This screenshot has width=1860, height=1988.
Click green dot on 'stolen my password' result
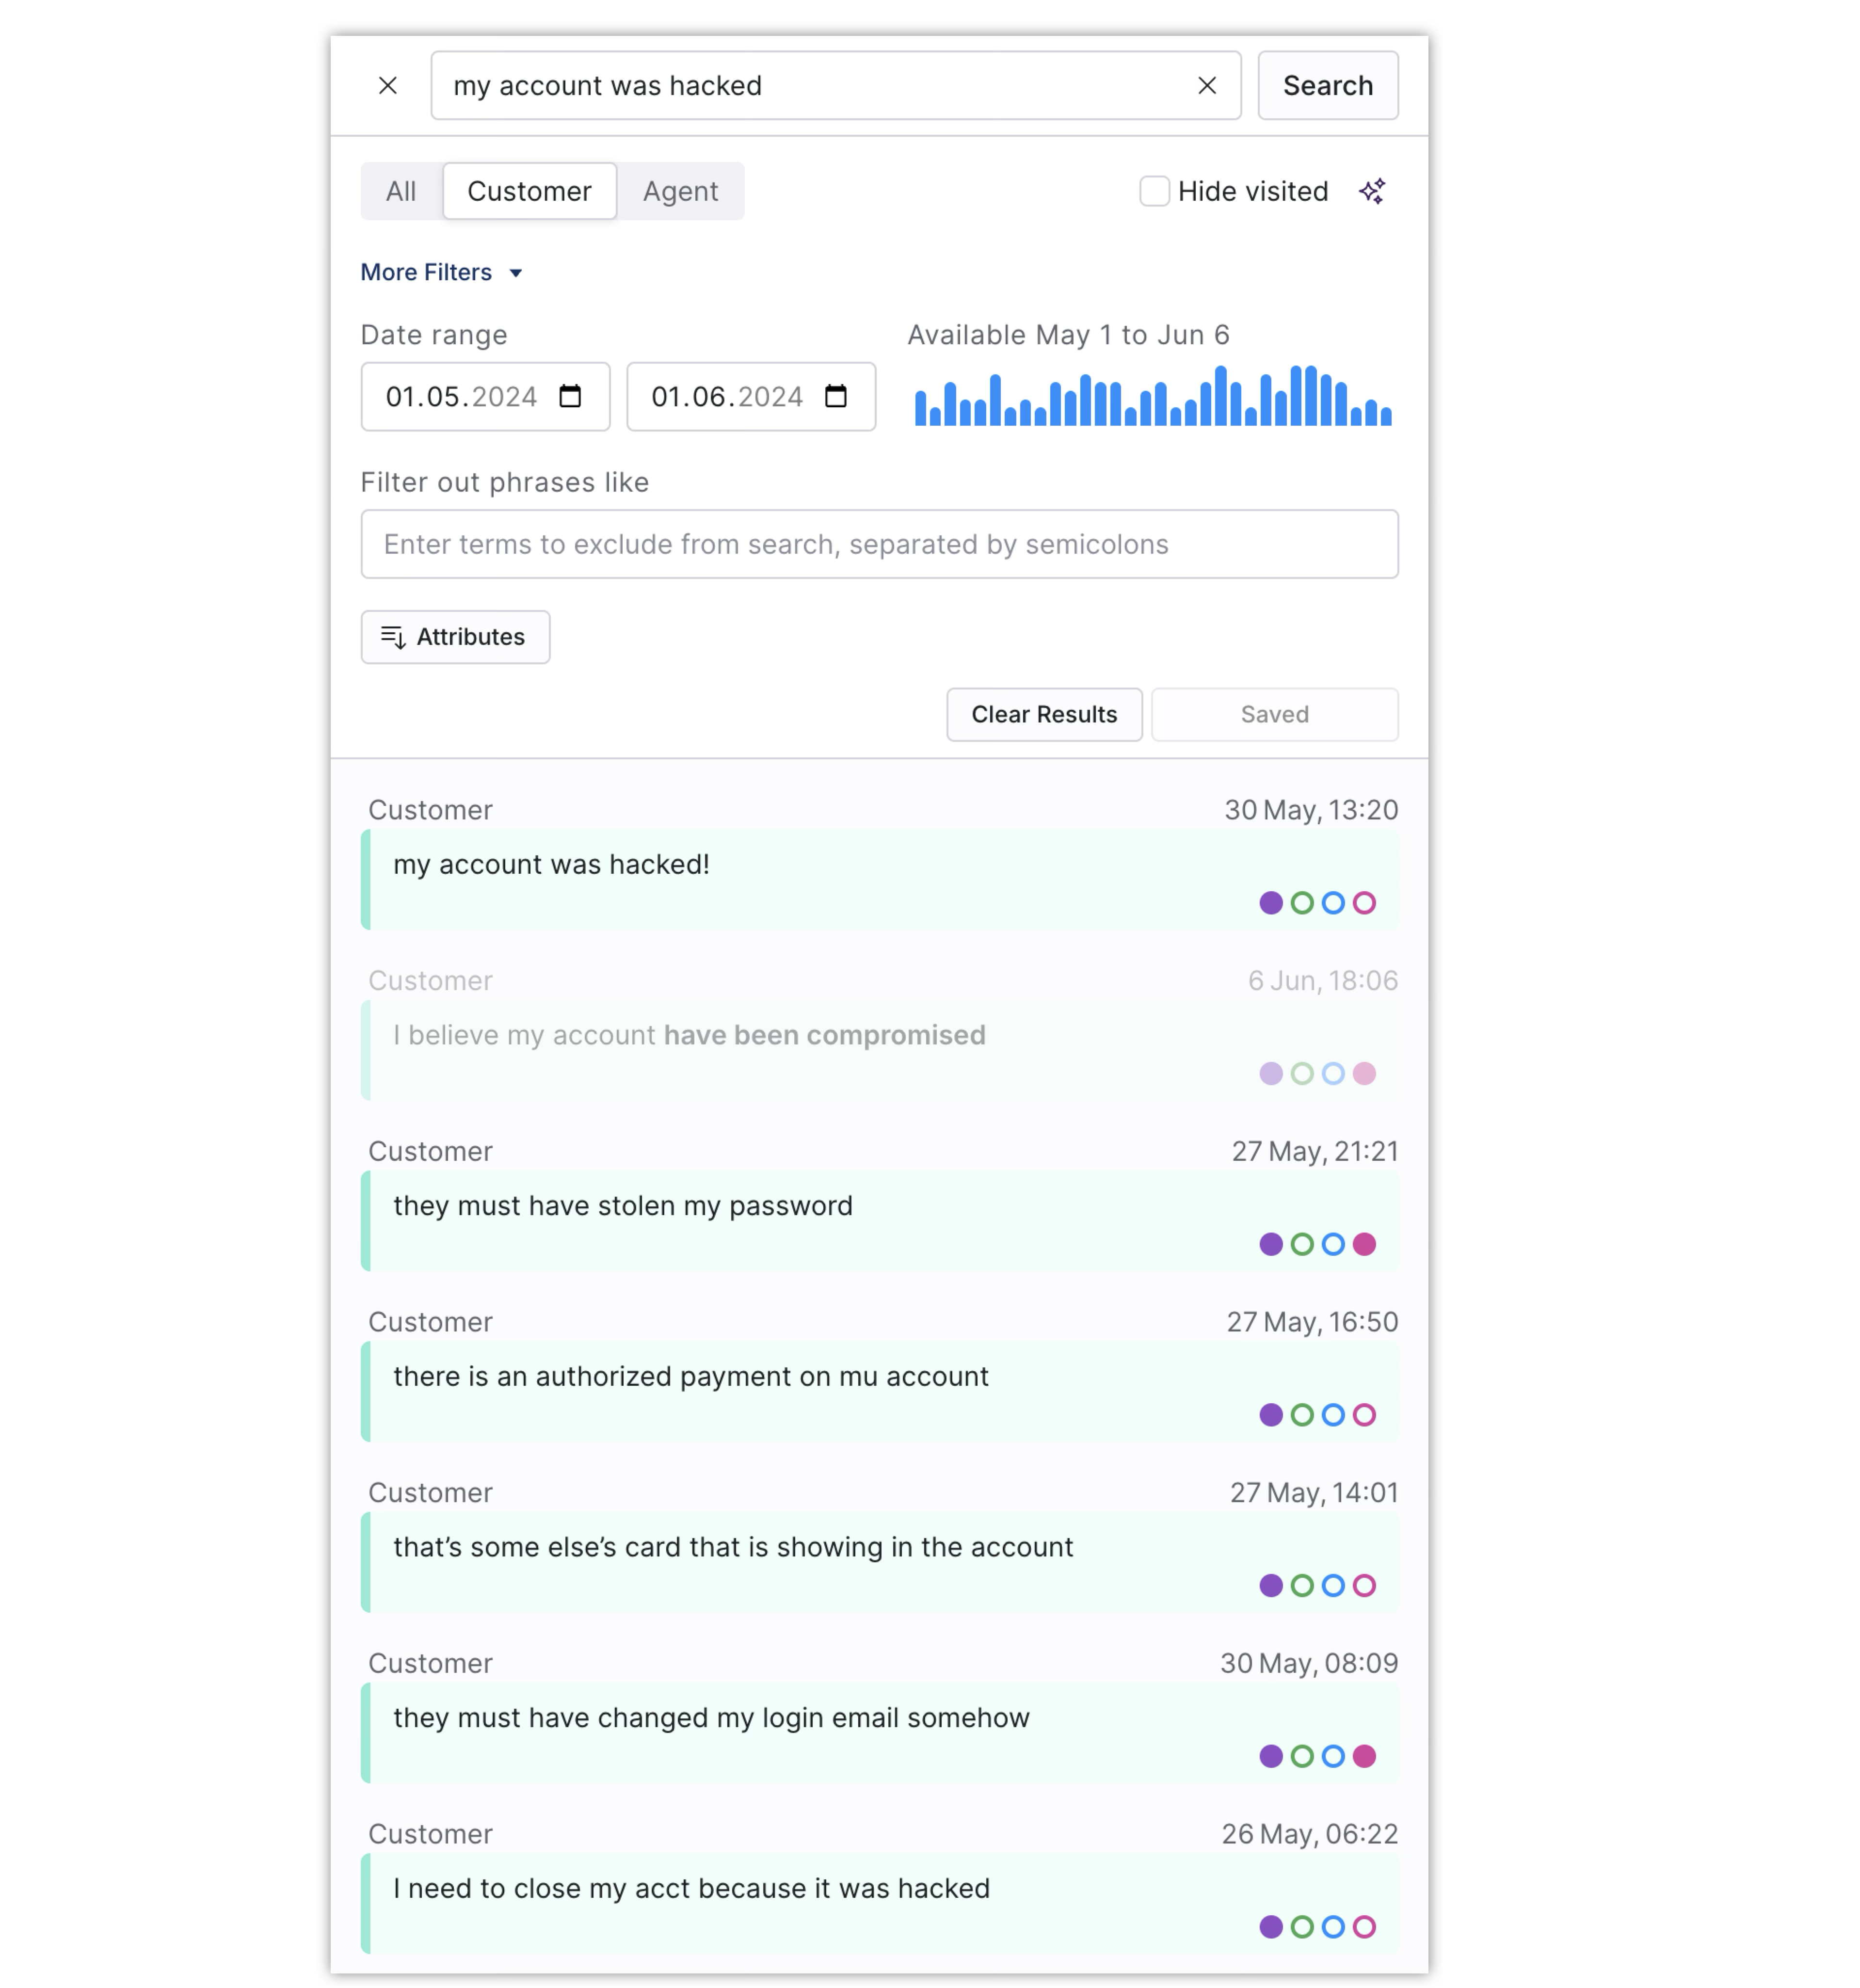pos(1301,1245)
